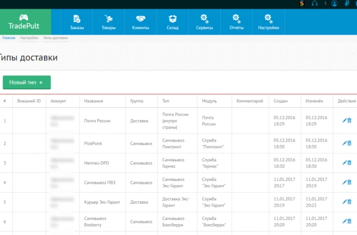Image resolution: width=357 pixels, height=235 pixels.
Task: Open Настройки settings menu
Action: (x=268, y=22)
